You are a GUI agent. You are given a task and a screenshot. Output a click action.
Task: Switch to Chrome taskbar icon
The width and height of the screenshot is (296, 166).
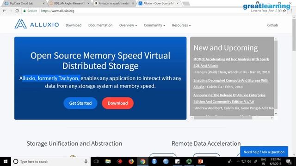coord(143,161)
